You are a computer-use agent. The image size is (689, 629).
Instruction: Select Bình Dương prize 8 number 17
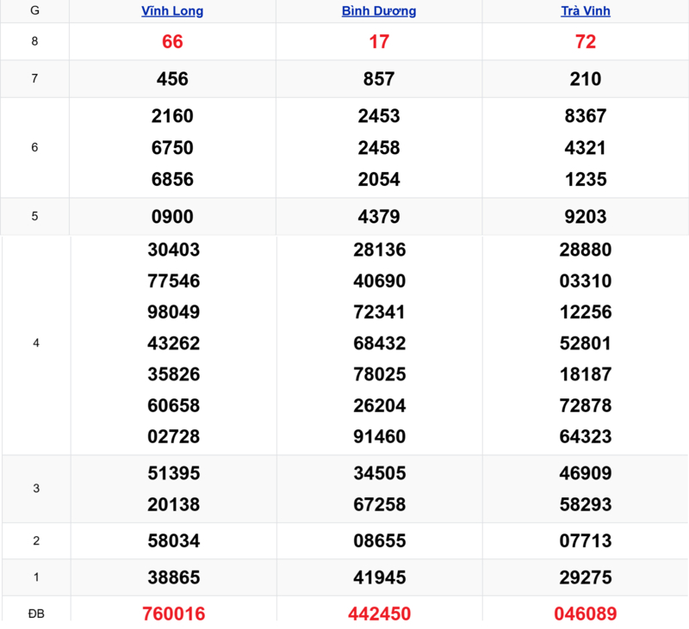[379, 41]
